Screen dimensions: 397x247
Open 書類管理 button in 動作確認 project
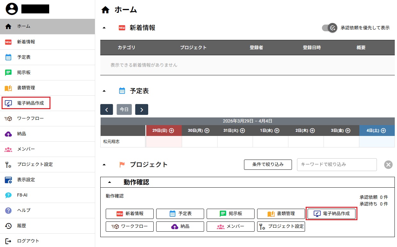(x=281, y=214)
